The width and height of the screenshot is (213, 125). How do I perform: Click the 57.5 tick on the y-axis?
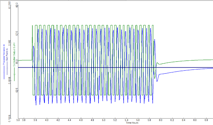[17, 33]
